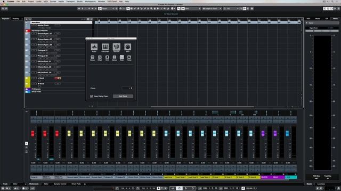The width and height of the screenshot is (341, 191).
Task: Choose the Instrument track type icon
Action: [x=105, y=47]
